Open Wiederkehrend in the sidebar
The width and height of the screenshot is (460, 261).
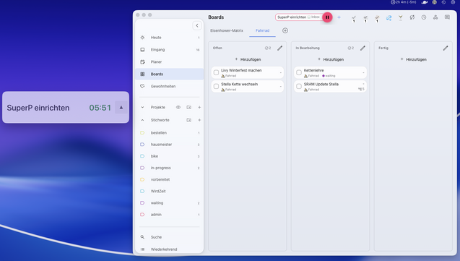click(x=169, y=249)
